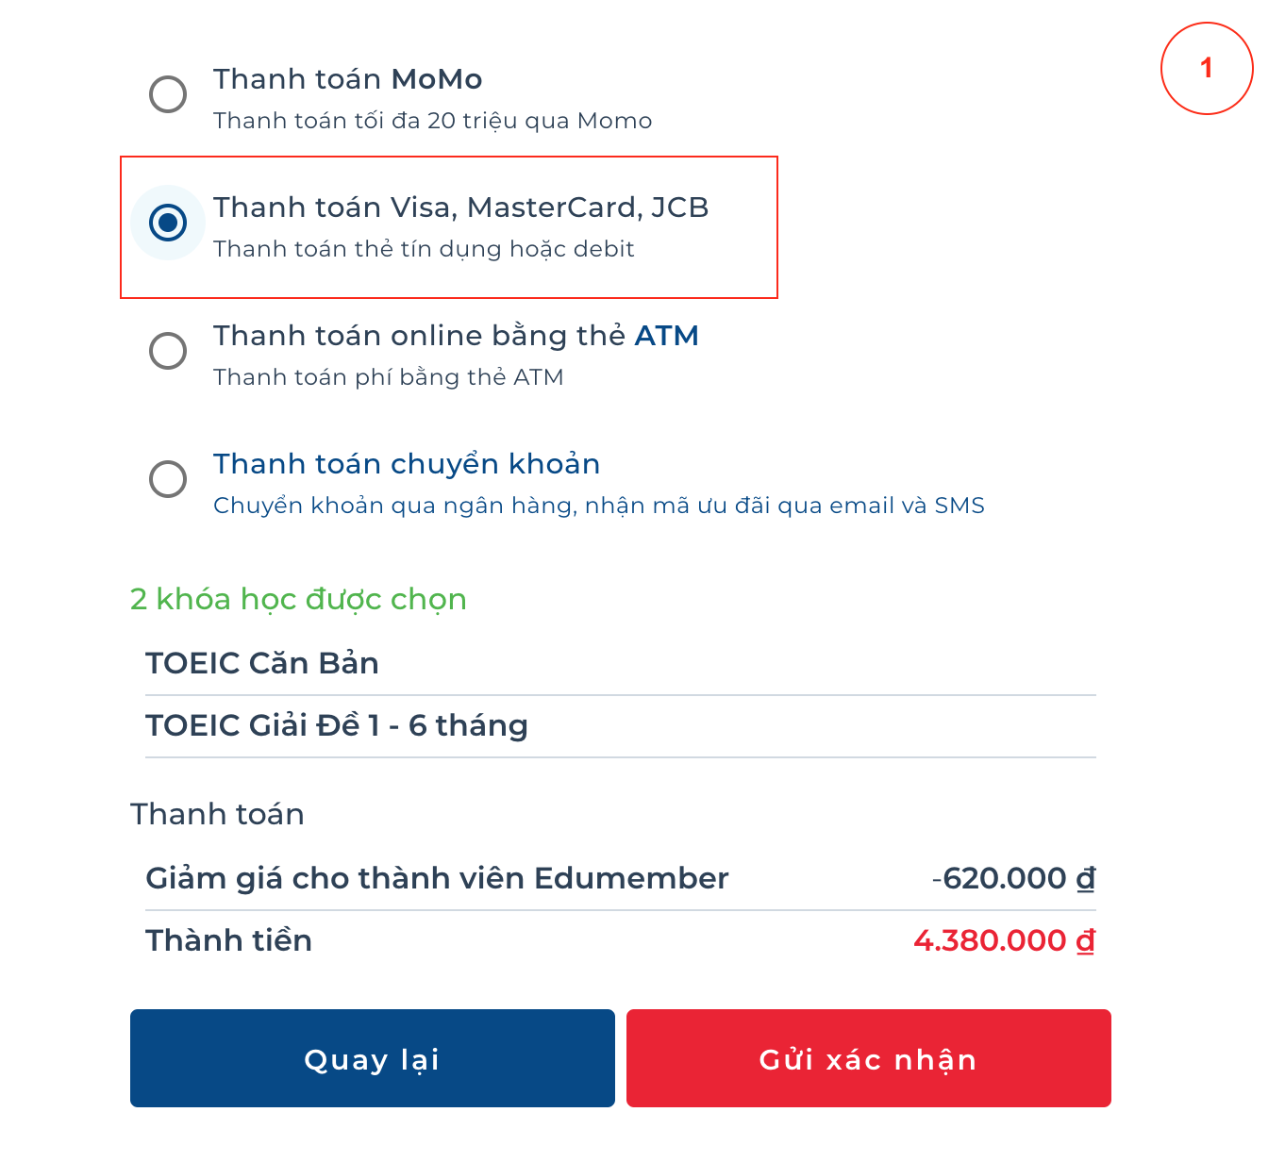This screenshot has width=1285, height=1162.
Task: Pick the bank transfer radio option
Action: click(x=168, y=479)
